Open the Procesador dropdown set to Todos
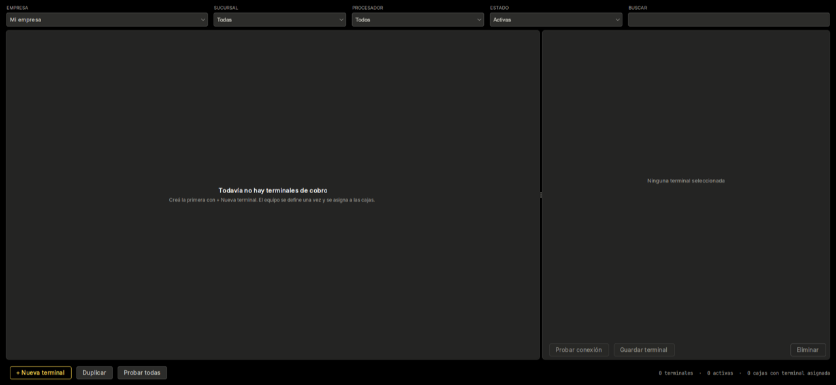Image resolution: width=836 pixels, height=385 pixels. [x=418, y=20]
